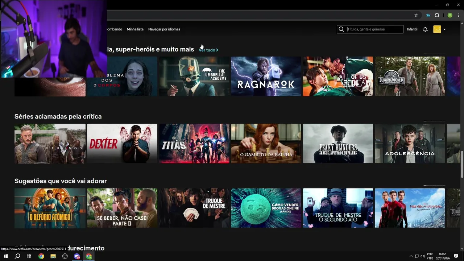This screenshot has height=261, width=464.
Task: Show hidden system tray icons
Action: [x=411, y=256]
